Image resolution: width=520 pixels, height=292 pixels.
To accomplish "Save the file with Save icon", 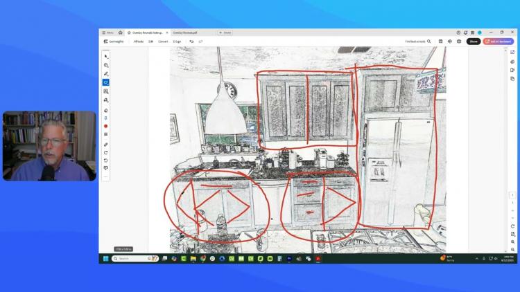I will (440, 42).
